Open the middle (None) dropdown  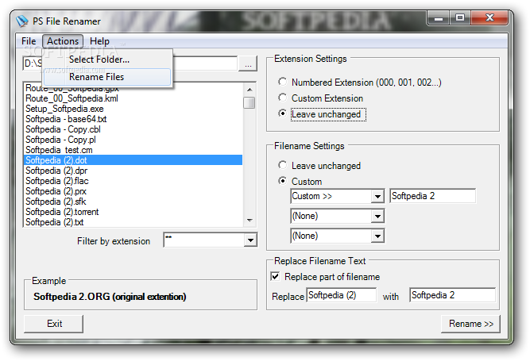click(x=377, y=216)
